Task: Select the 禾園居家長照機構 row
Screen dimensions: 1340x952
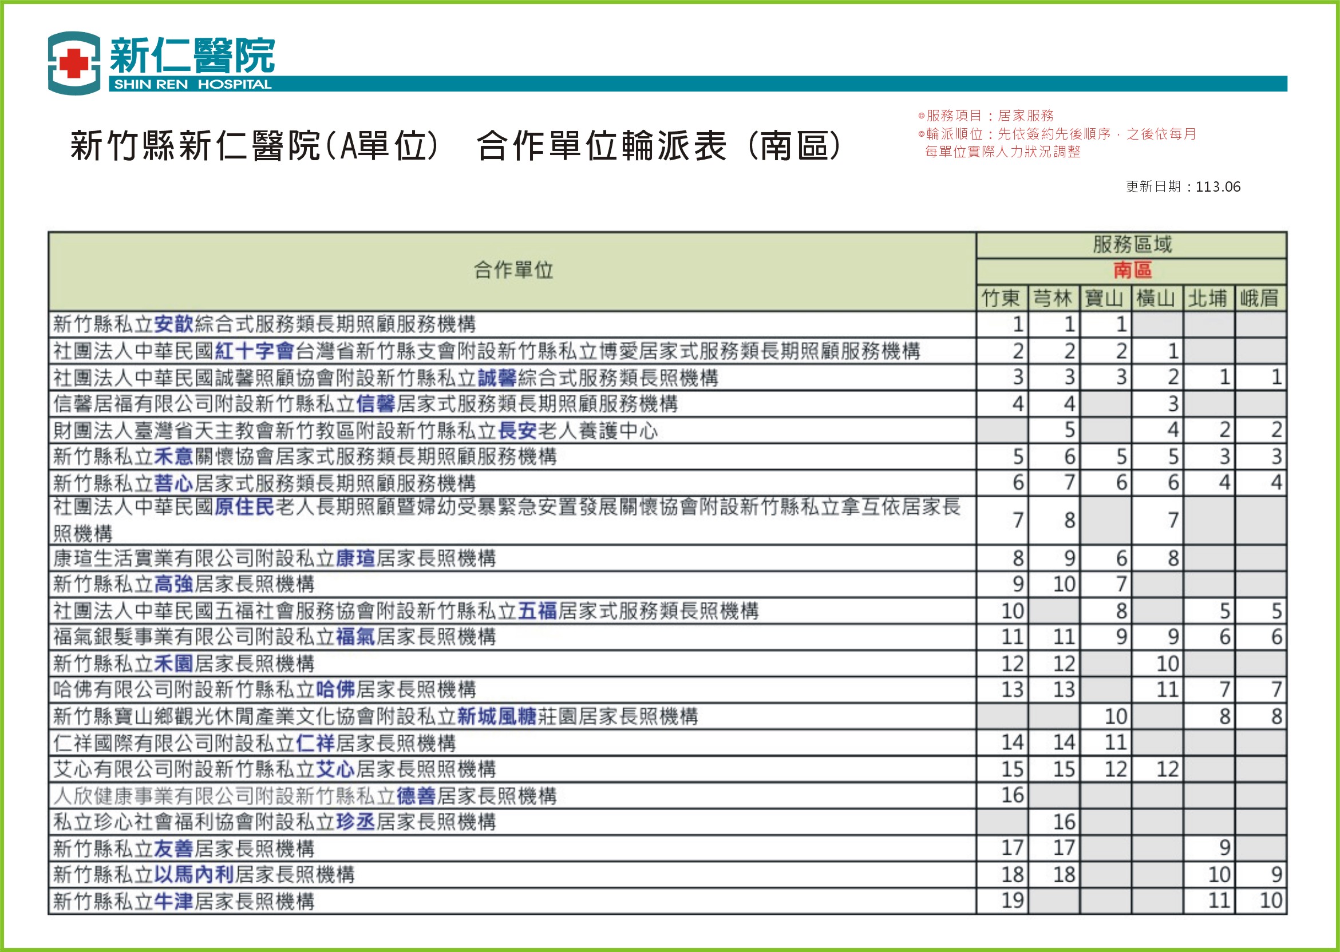Action: pyautogui.click(x=668, y=664)
